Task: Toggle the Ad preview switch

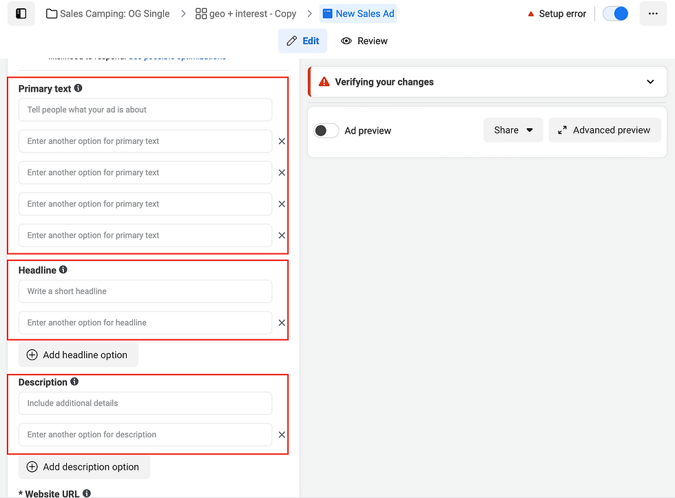Action: coord(326,130)
